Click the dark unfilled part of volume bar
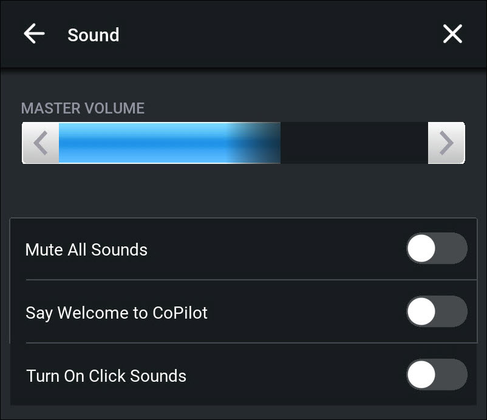 point(353,143)
